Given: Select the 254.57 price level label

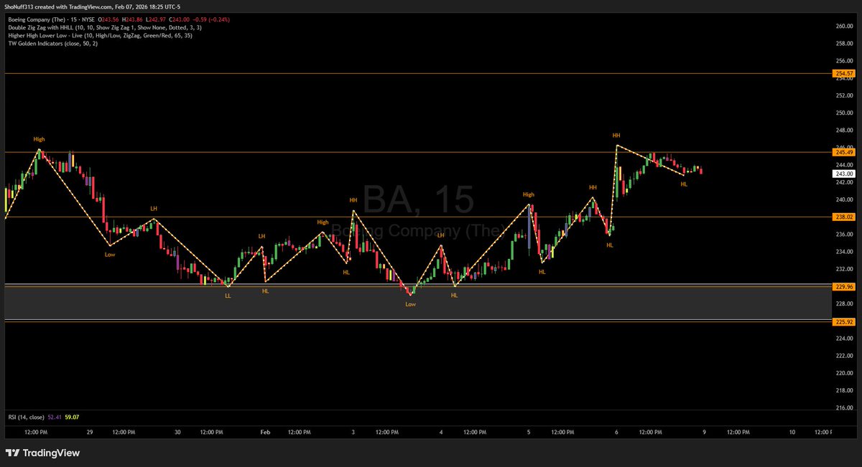Looking at the screenshot, I should click(x=844, y=73).
